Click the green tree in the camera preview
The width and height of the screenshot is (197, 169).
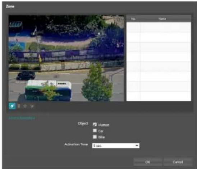pos(97,83)
